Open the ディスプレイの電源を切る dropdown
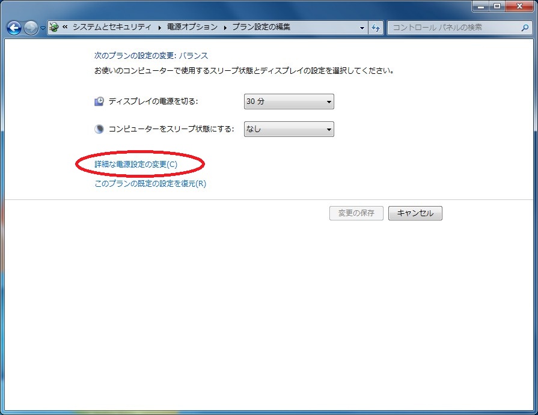The image size is (538, 415). click(x=289, y=101)
